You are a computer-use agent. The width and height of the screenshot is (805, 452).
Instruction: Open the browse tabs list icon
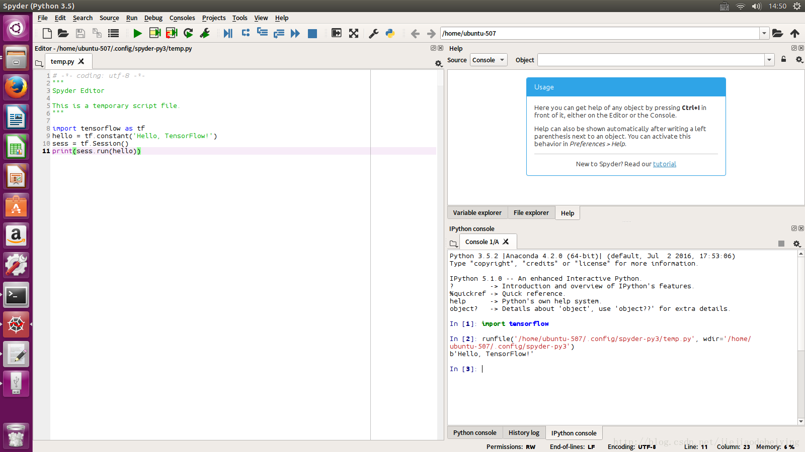click(114, 33)
